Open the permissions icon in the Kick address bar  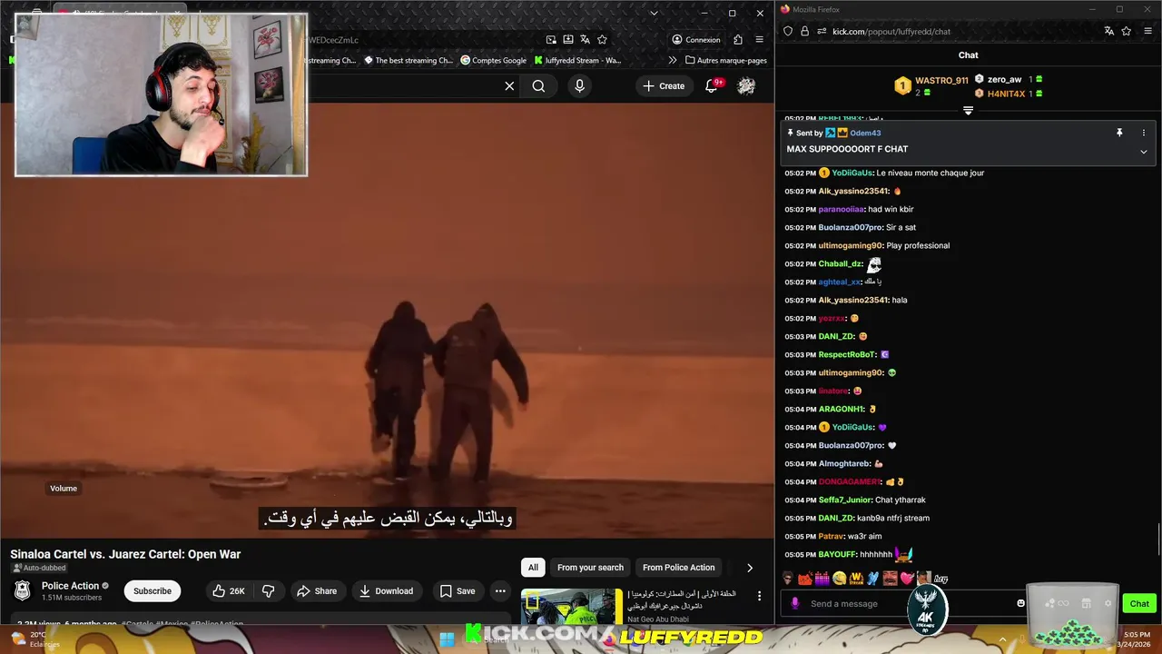point(821,31)
